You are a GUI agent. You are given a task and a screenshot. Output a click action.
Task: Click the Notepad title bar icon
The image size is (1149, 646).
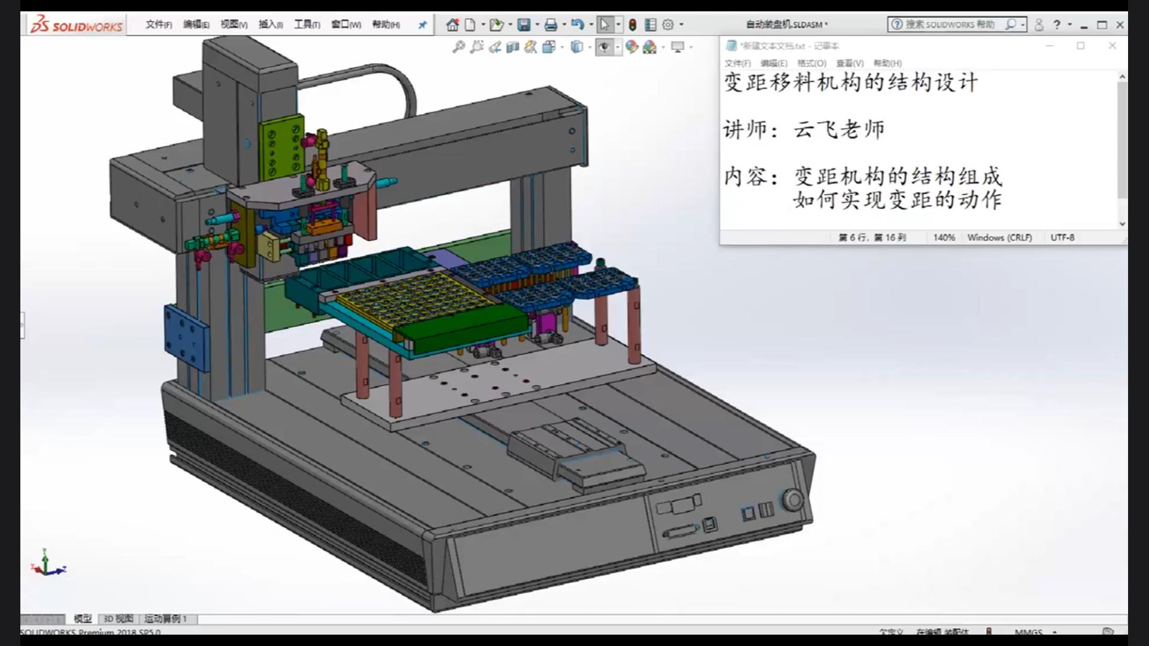tap(731, 45)
